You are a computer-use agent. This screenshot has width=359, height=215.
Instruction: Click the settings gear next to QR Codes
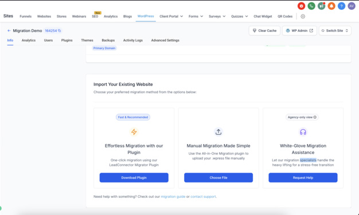tap(303, 17)
